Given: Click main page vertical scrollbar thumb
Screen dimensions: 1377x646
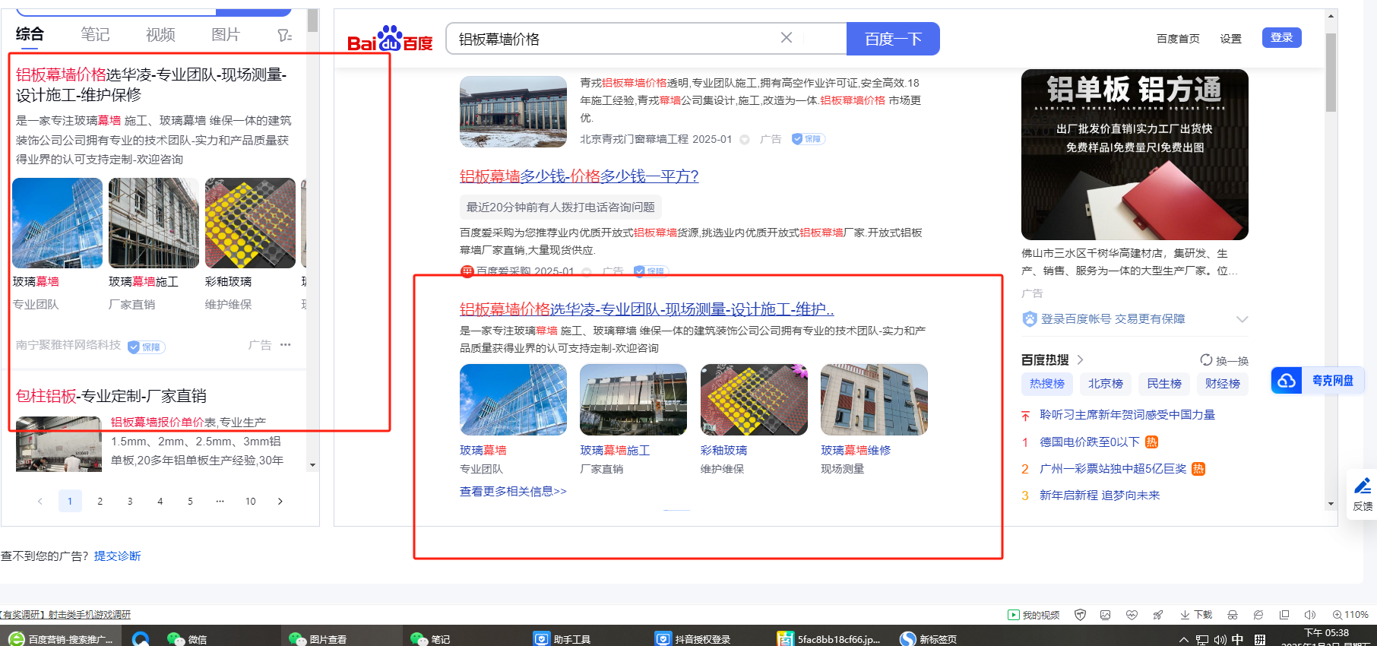Looking at the screenshot, I should 1331,72.
